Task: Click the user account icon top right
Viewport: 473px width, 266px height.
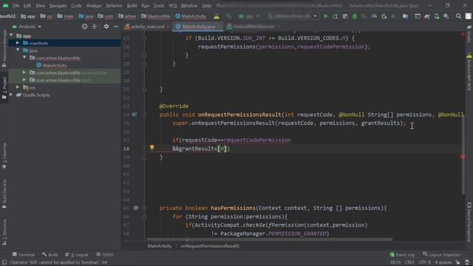Action: coord(468,16)
